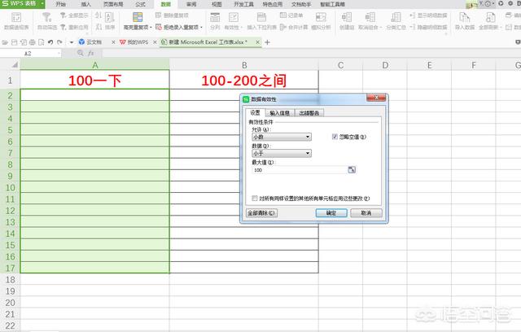Click 显示明细数据 show detail

tap(428, 15)
